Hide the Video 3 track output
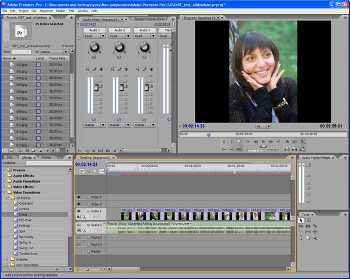350x279 pixels. coord(79,197)
